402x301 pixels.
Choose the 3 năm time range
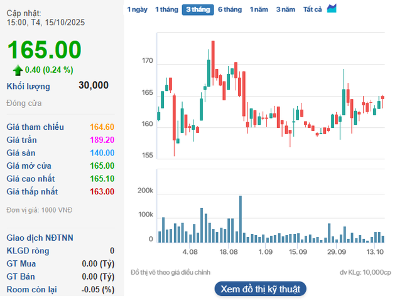coord(286,9)
